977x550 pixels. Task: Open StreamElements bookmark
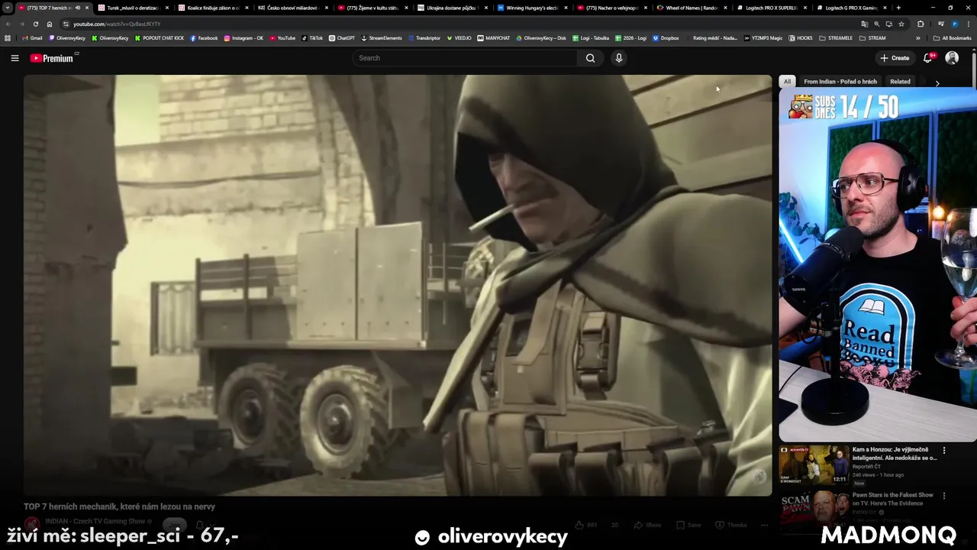coord(382,38)
